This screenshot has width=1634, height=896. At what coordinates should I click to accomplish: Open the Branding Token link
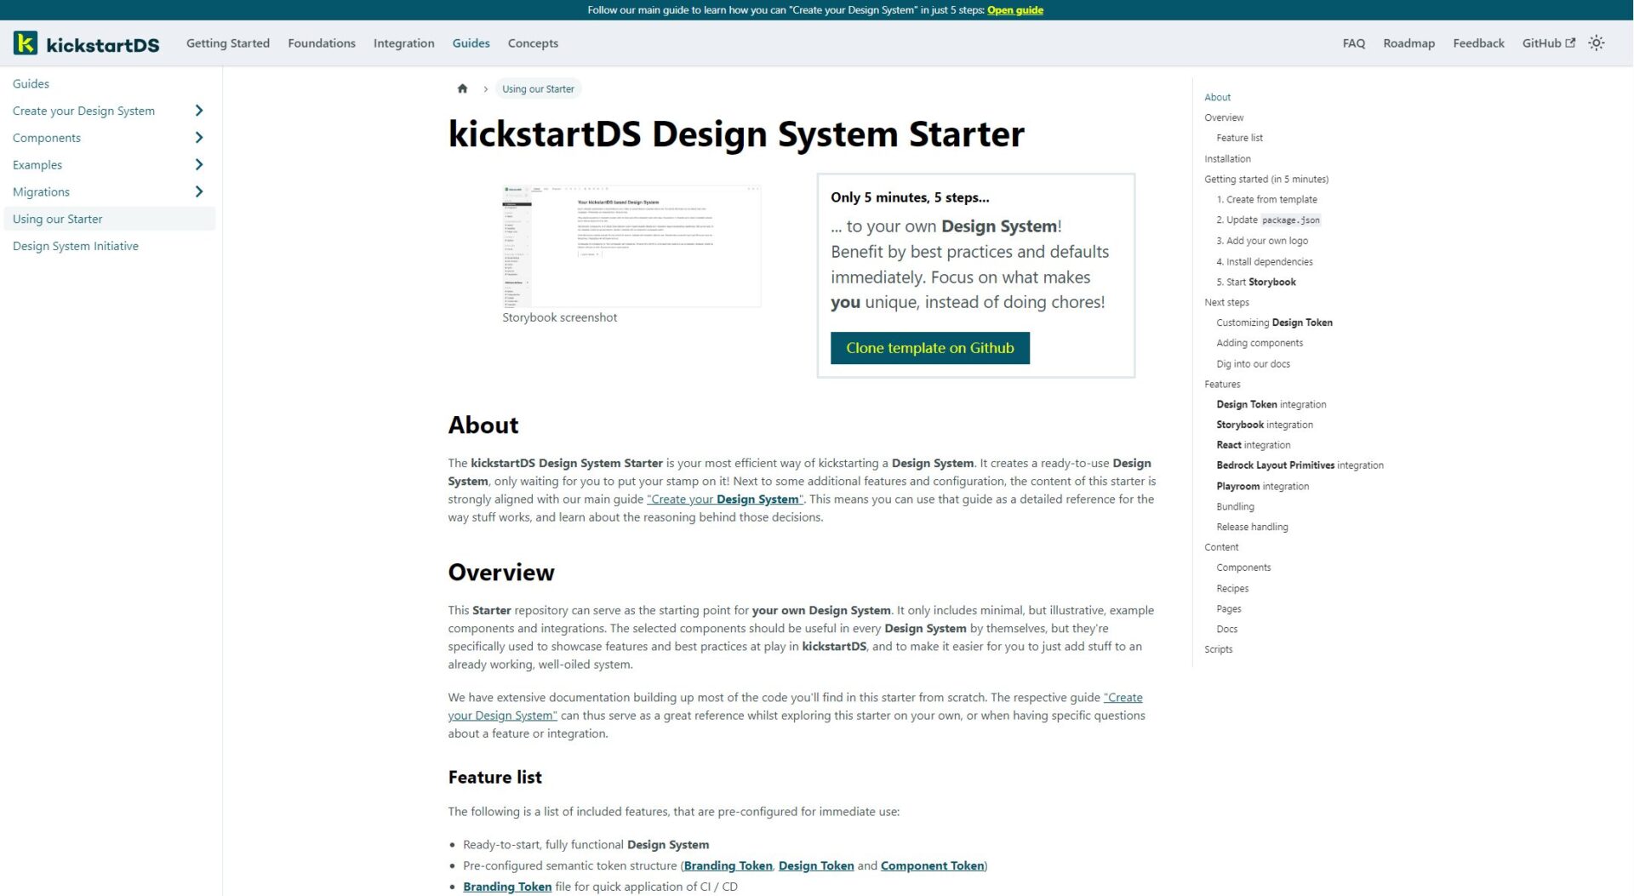728,865
